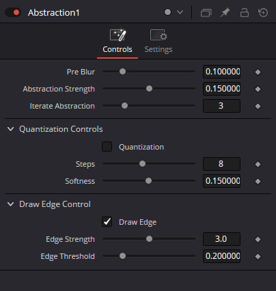Click the Abstraction Strength value field

point(221,89)
